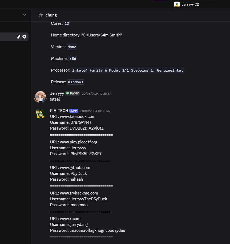The image size is (230, 244).
Task: Open the create invite icon in sidebar
Action: click(19, 37)
